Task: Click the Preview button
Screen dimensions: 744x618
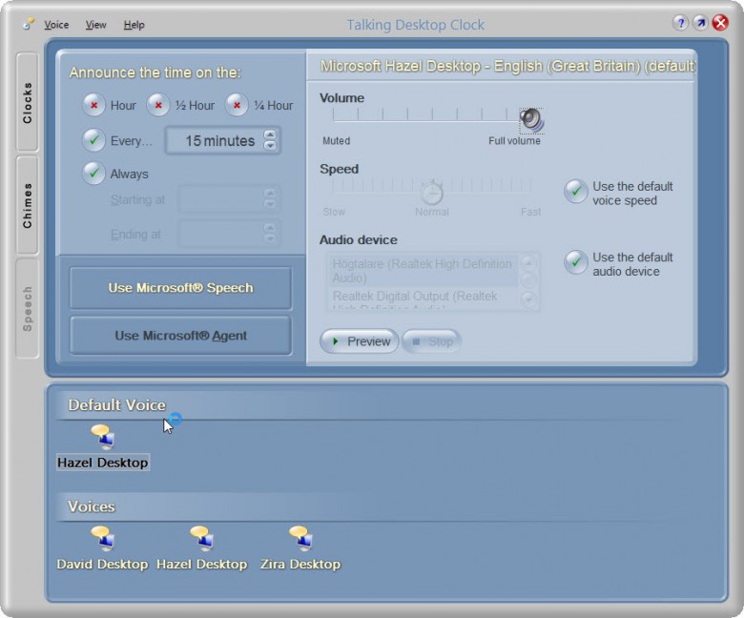Action: coord(360,341)
